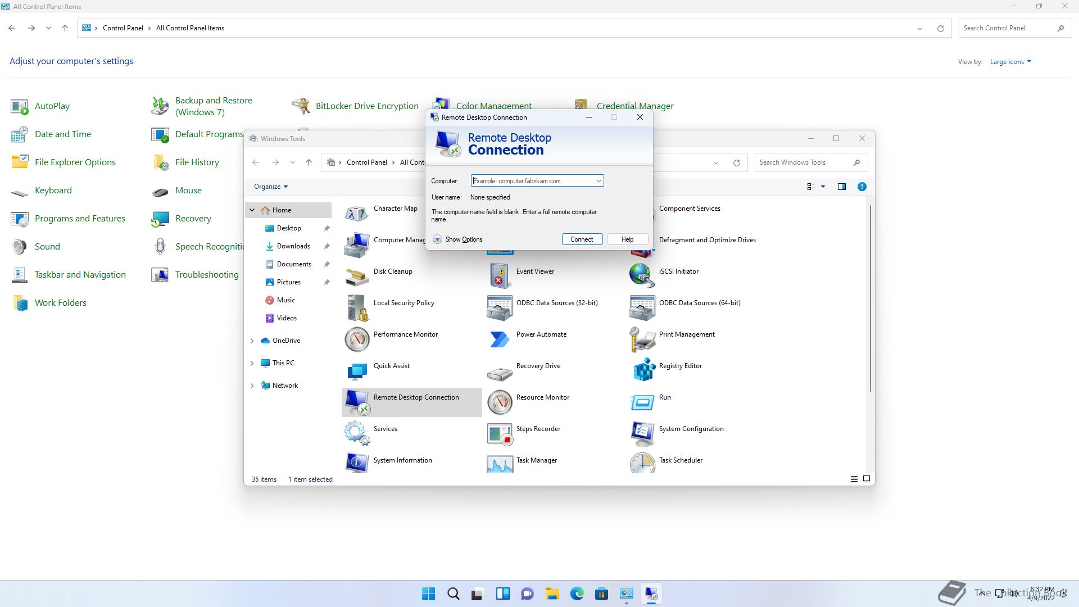Open Disk Cleanup tool icon
Viewport: 1079px width, 607px height.
coord(357,276)
